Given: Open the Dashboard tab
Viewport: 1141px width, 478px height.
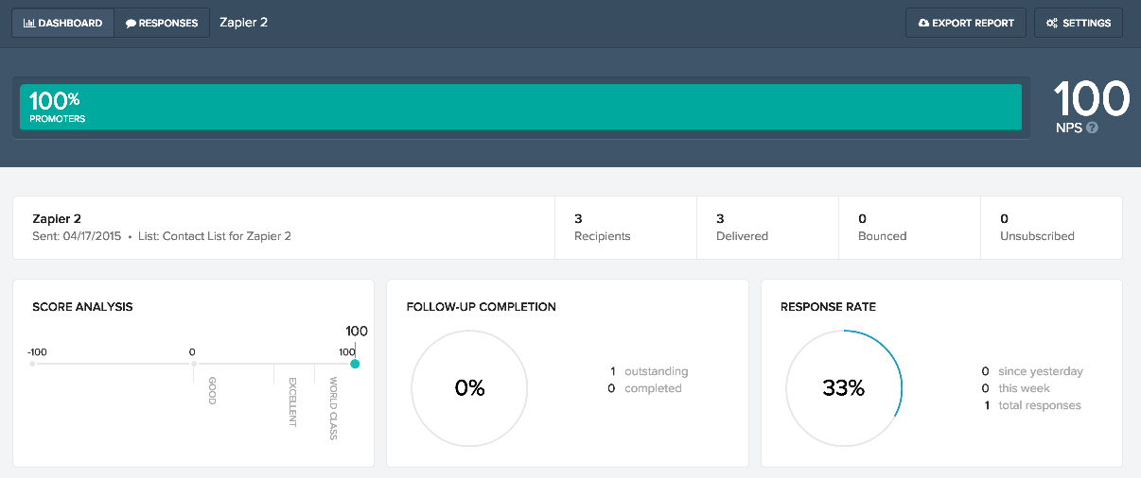Looking at the screenshot, I should [x=62, y=23].
